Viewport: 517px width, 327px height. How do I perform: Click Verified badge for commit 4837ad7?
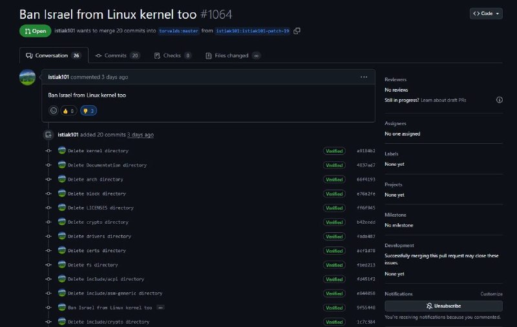tap(334, 165)
